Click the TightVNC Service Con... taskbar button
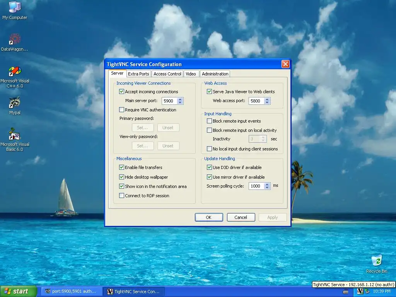This screenshot has width=396, height=297. [x=134, y=292]
